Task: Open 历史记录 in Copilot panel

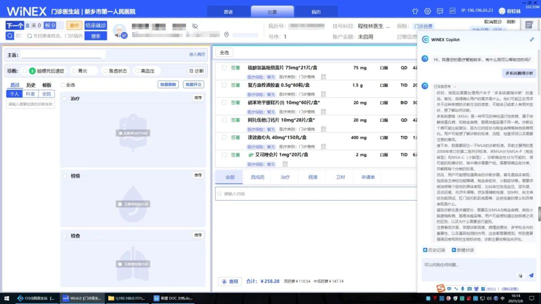Action: [434, 250]
